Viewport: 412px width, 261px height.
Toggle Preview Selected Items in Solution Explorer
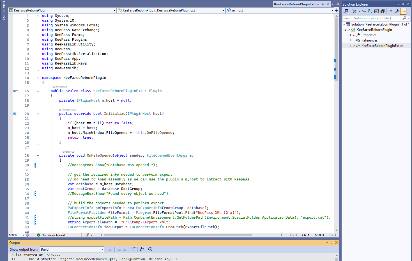[x=403, y=11]
